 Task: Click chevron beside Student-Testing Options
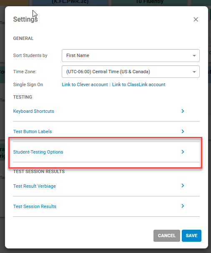[183, 151]
